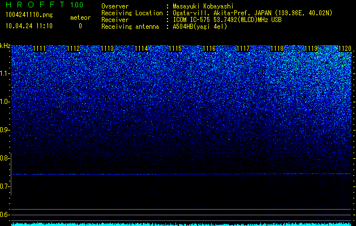Click the meteor count value 0
The width and height of the screenshot is (356, 226).
[80, 26]
